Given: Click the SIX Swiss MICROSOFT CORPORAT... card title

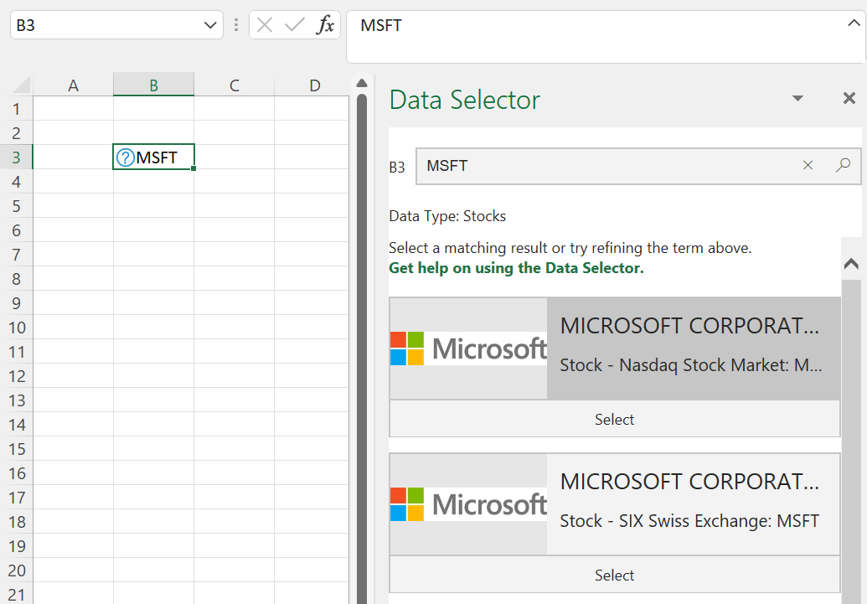Looking at the screenshot, I should [x=689, y=482].
